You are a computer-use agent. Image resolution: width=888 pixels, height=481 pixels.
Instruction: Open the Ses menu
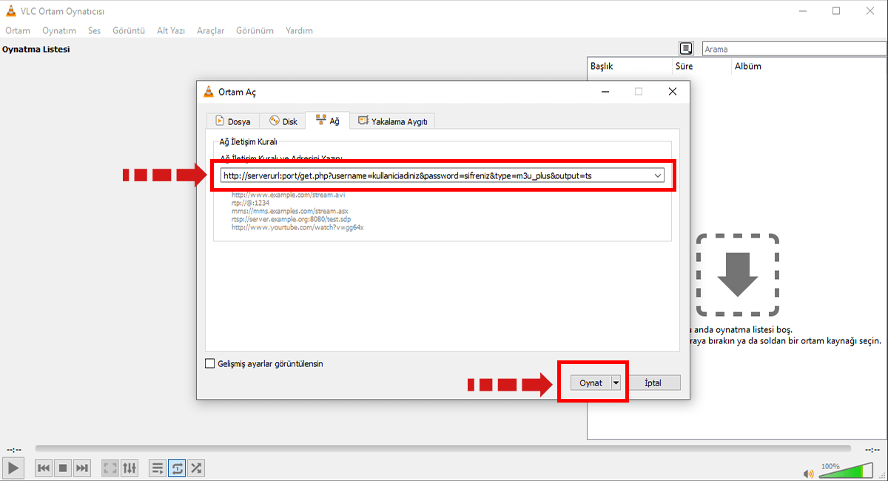94,30
